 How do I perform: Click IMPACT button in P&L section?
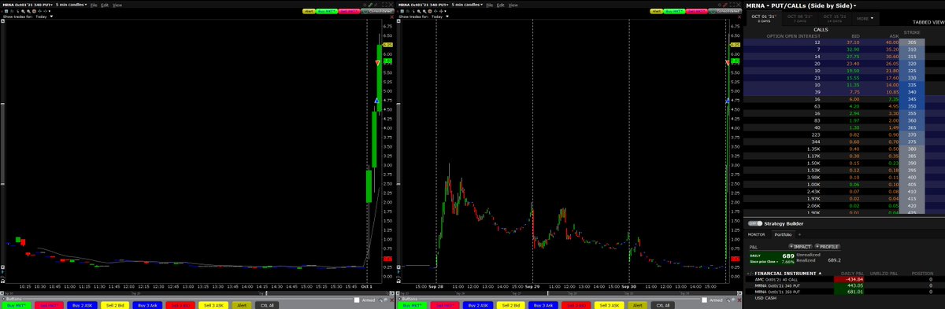tap(802, 246)
